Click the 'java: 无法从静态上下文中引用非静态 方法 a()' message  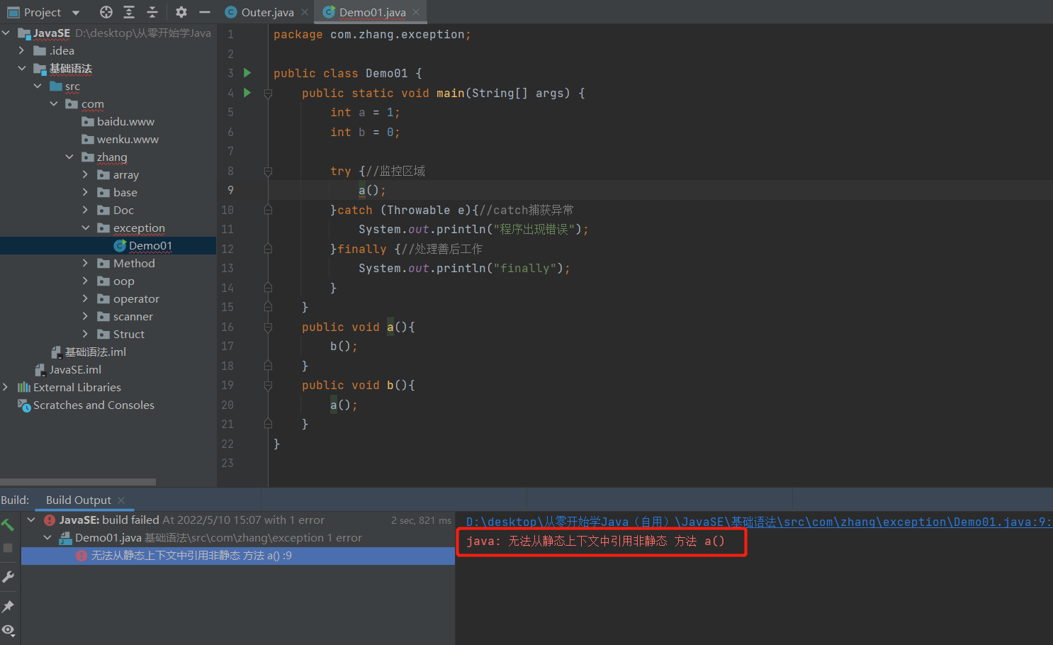(x=595, y=542)
